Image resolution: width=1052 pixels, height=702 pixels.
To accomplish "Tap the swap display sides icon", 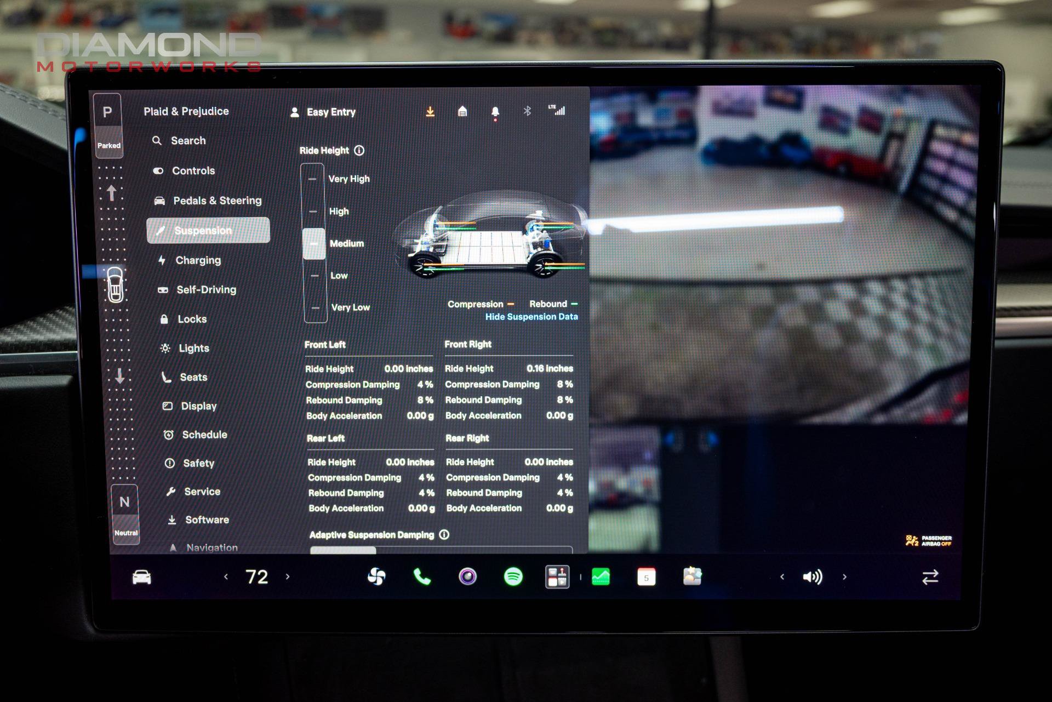I will coord(930,577).
